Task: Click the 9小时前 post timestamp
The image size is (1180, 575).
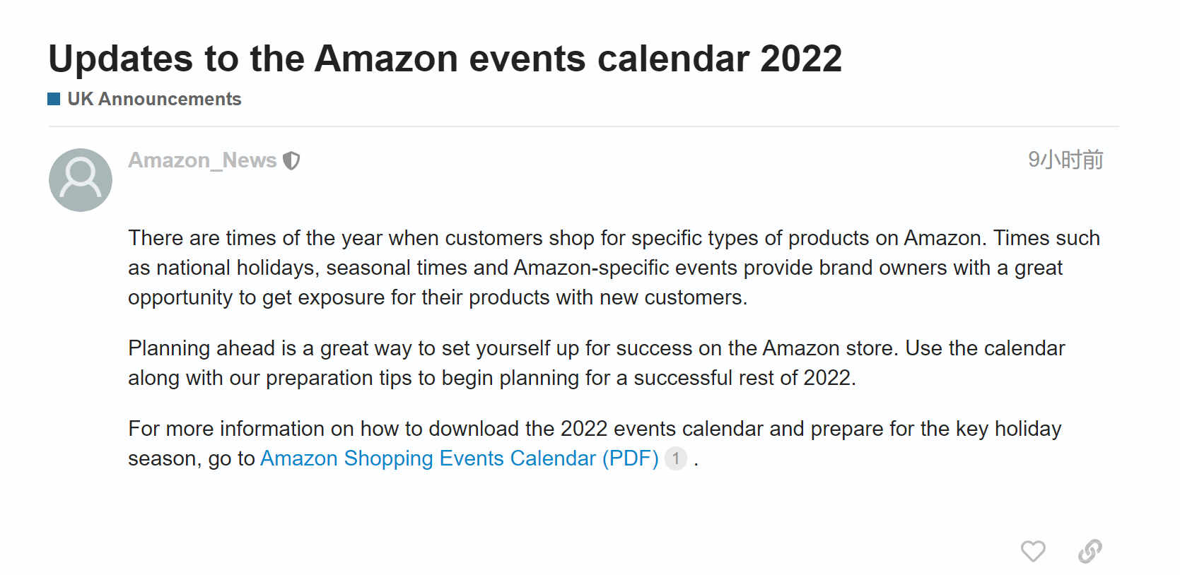Action: click(1065, 160)
